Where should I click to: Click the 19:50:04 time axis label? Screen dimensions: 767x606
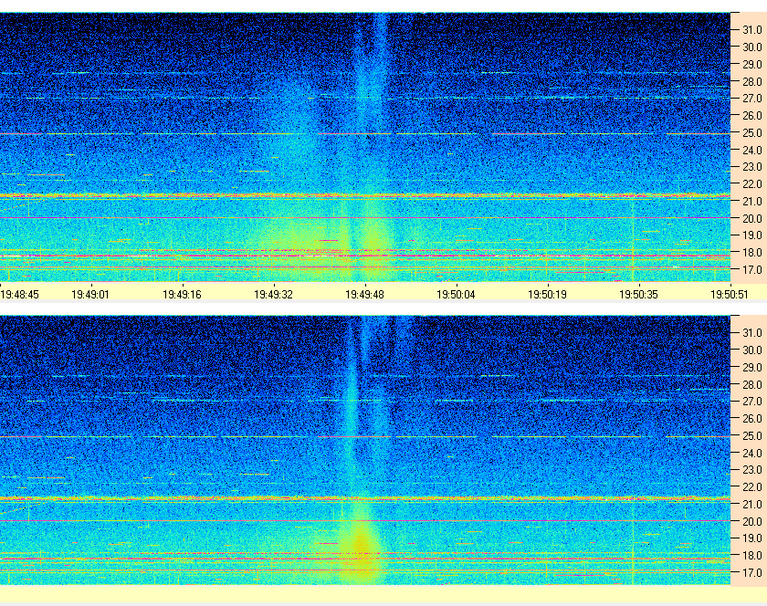(x=456, y=295)
